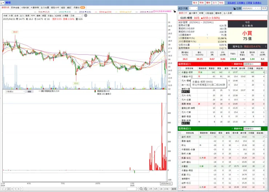Open the 個股分析 tab
269x192 pixels.
[x=55, y=8]
